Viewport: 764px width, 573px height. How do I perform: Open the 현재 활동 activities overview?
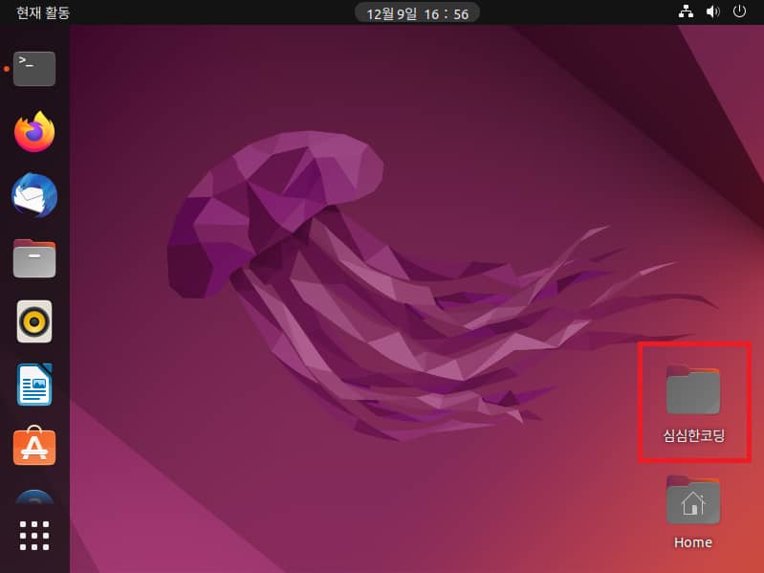[43, 12]
